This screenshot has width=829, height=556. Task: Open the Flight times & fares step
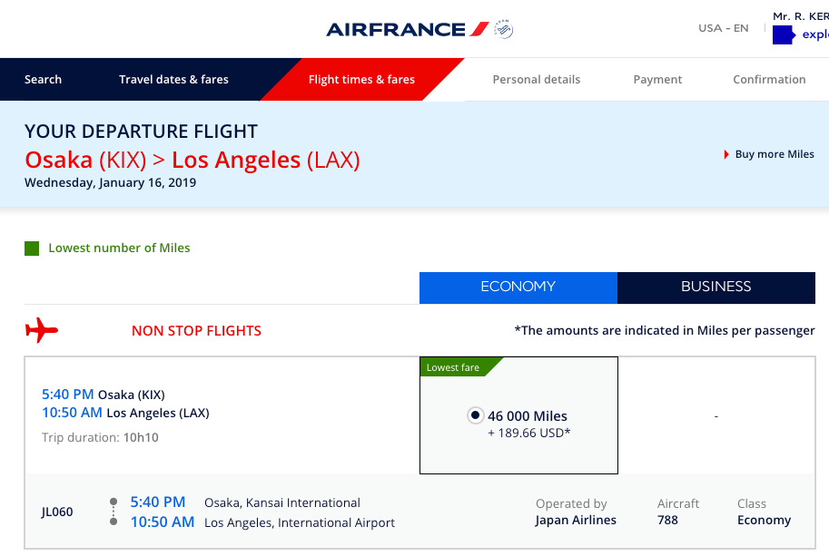point(361,80)
